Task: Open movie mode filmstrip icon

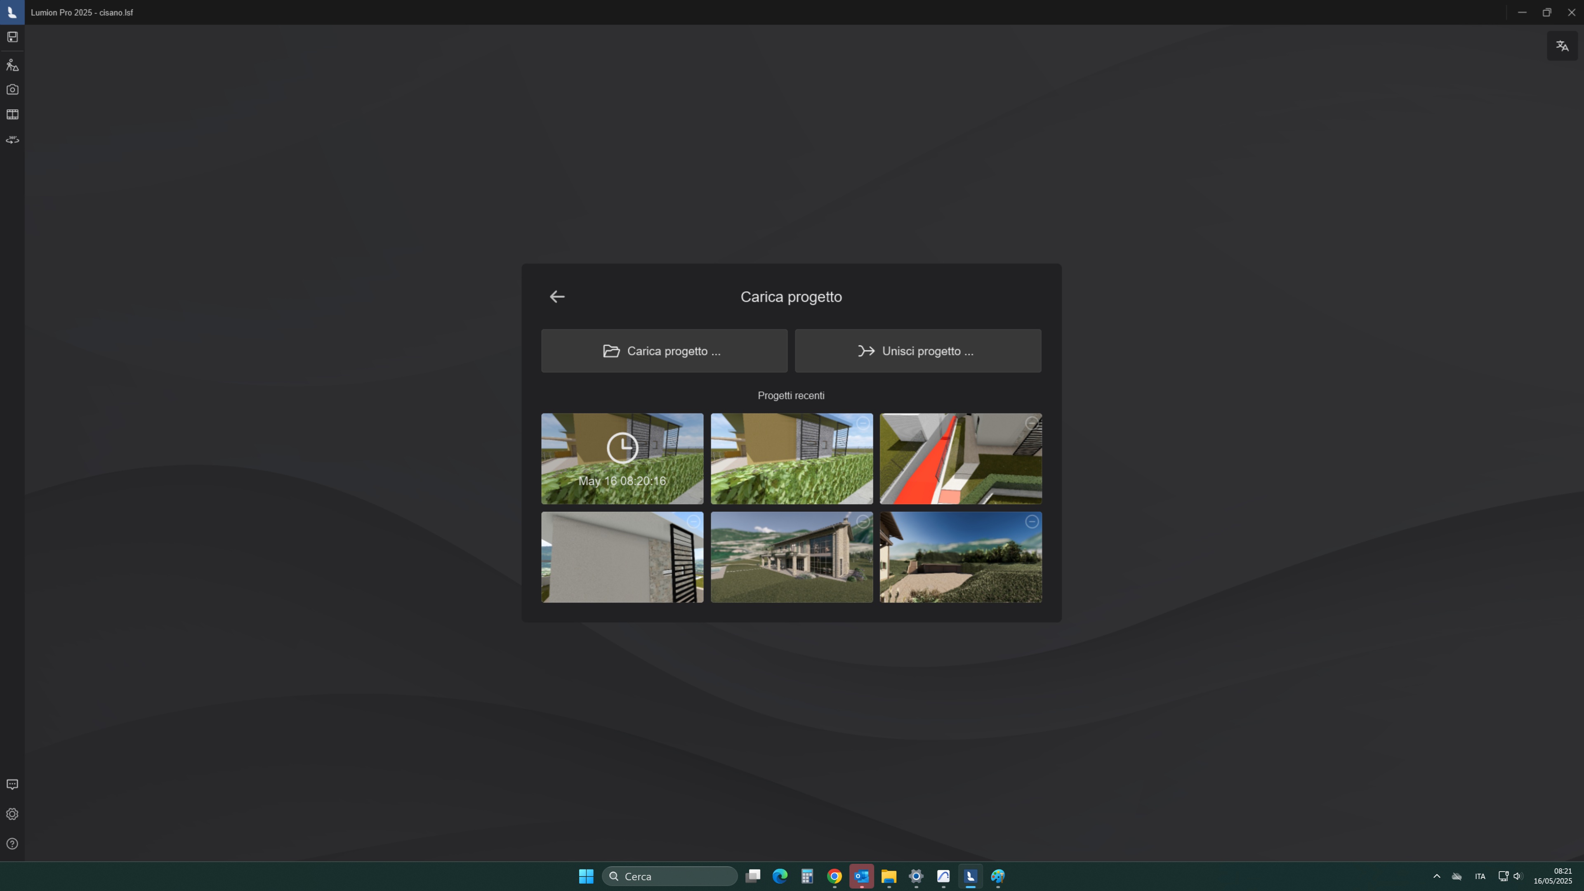Action: (12, 115)
